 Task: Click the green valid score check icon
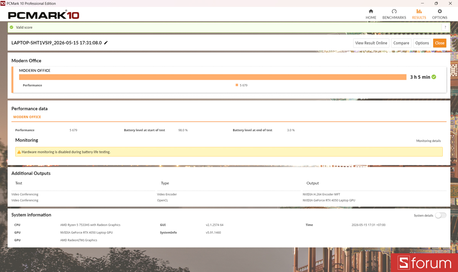pos(11,27)
